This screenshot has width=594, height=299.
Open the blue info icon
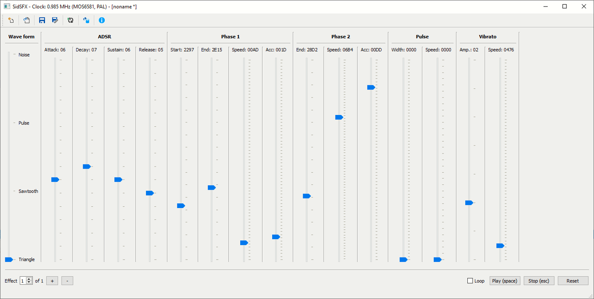pos(102,20)
